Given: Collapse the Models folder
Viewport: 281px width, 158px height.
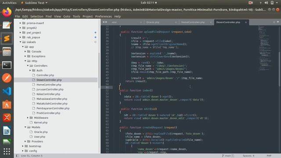Looking at the screenshot, I should click(25, 127).
